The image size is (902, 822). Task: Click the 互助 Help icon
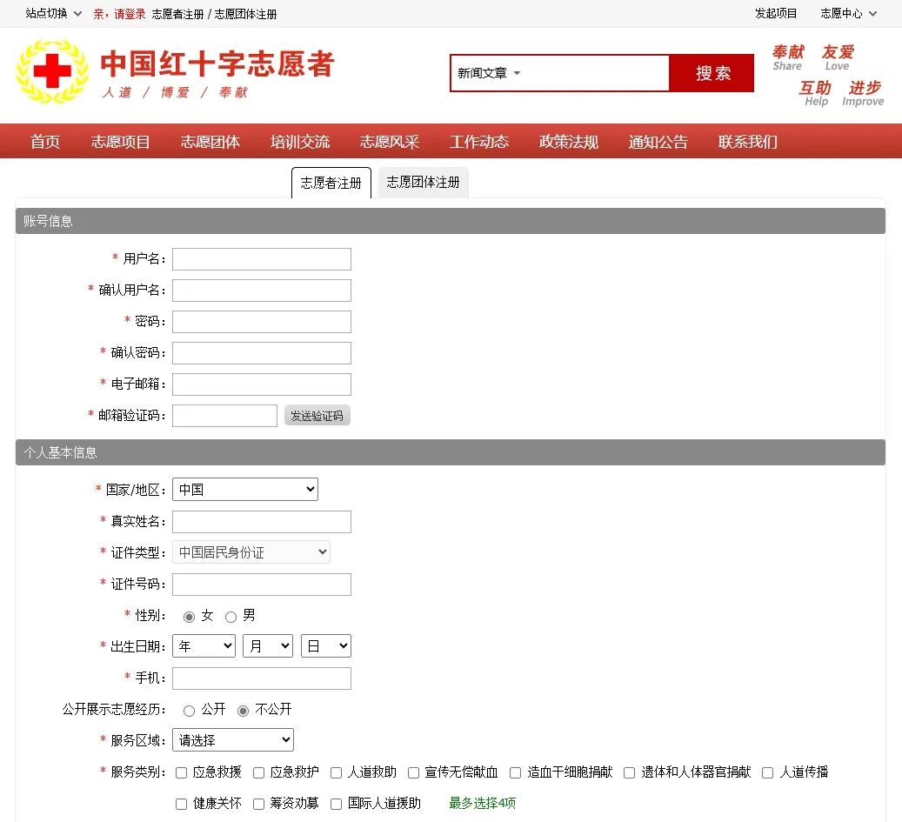pos(815,90)
